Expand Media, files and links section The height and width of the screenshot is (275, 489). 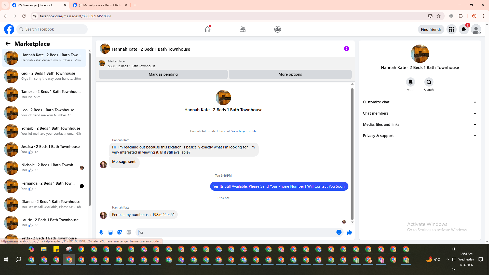pos(419,125)
